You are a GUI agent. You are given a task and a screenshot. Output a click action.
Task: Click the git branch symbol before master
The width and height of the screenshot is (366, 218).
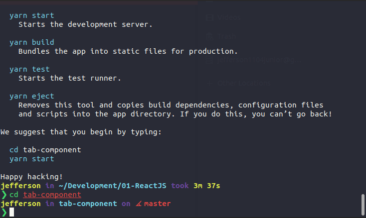tap(138, 204)
